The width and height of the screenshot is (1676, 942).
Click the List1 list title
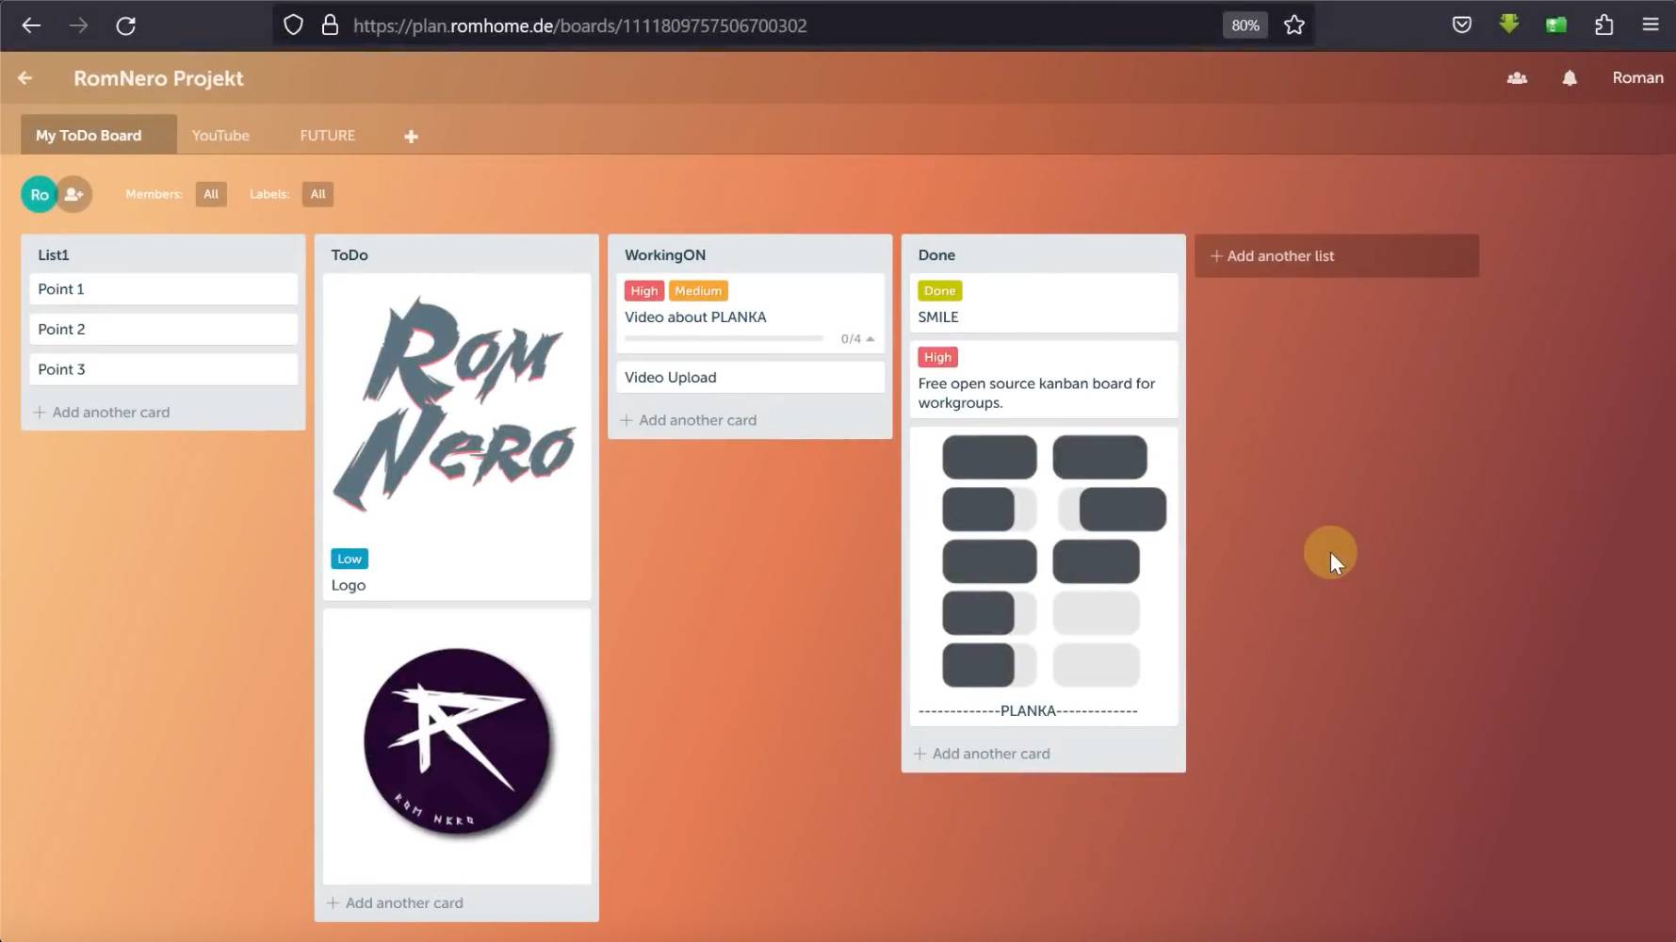click(x=54, y=254)
